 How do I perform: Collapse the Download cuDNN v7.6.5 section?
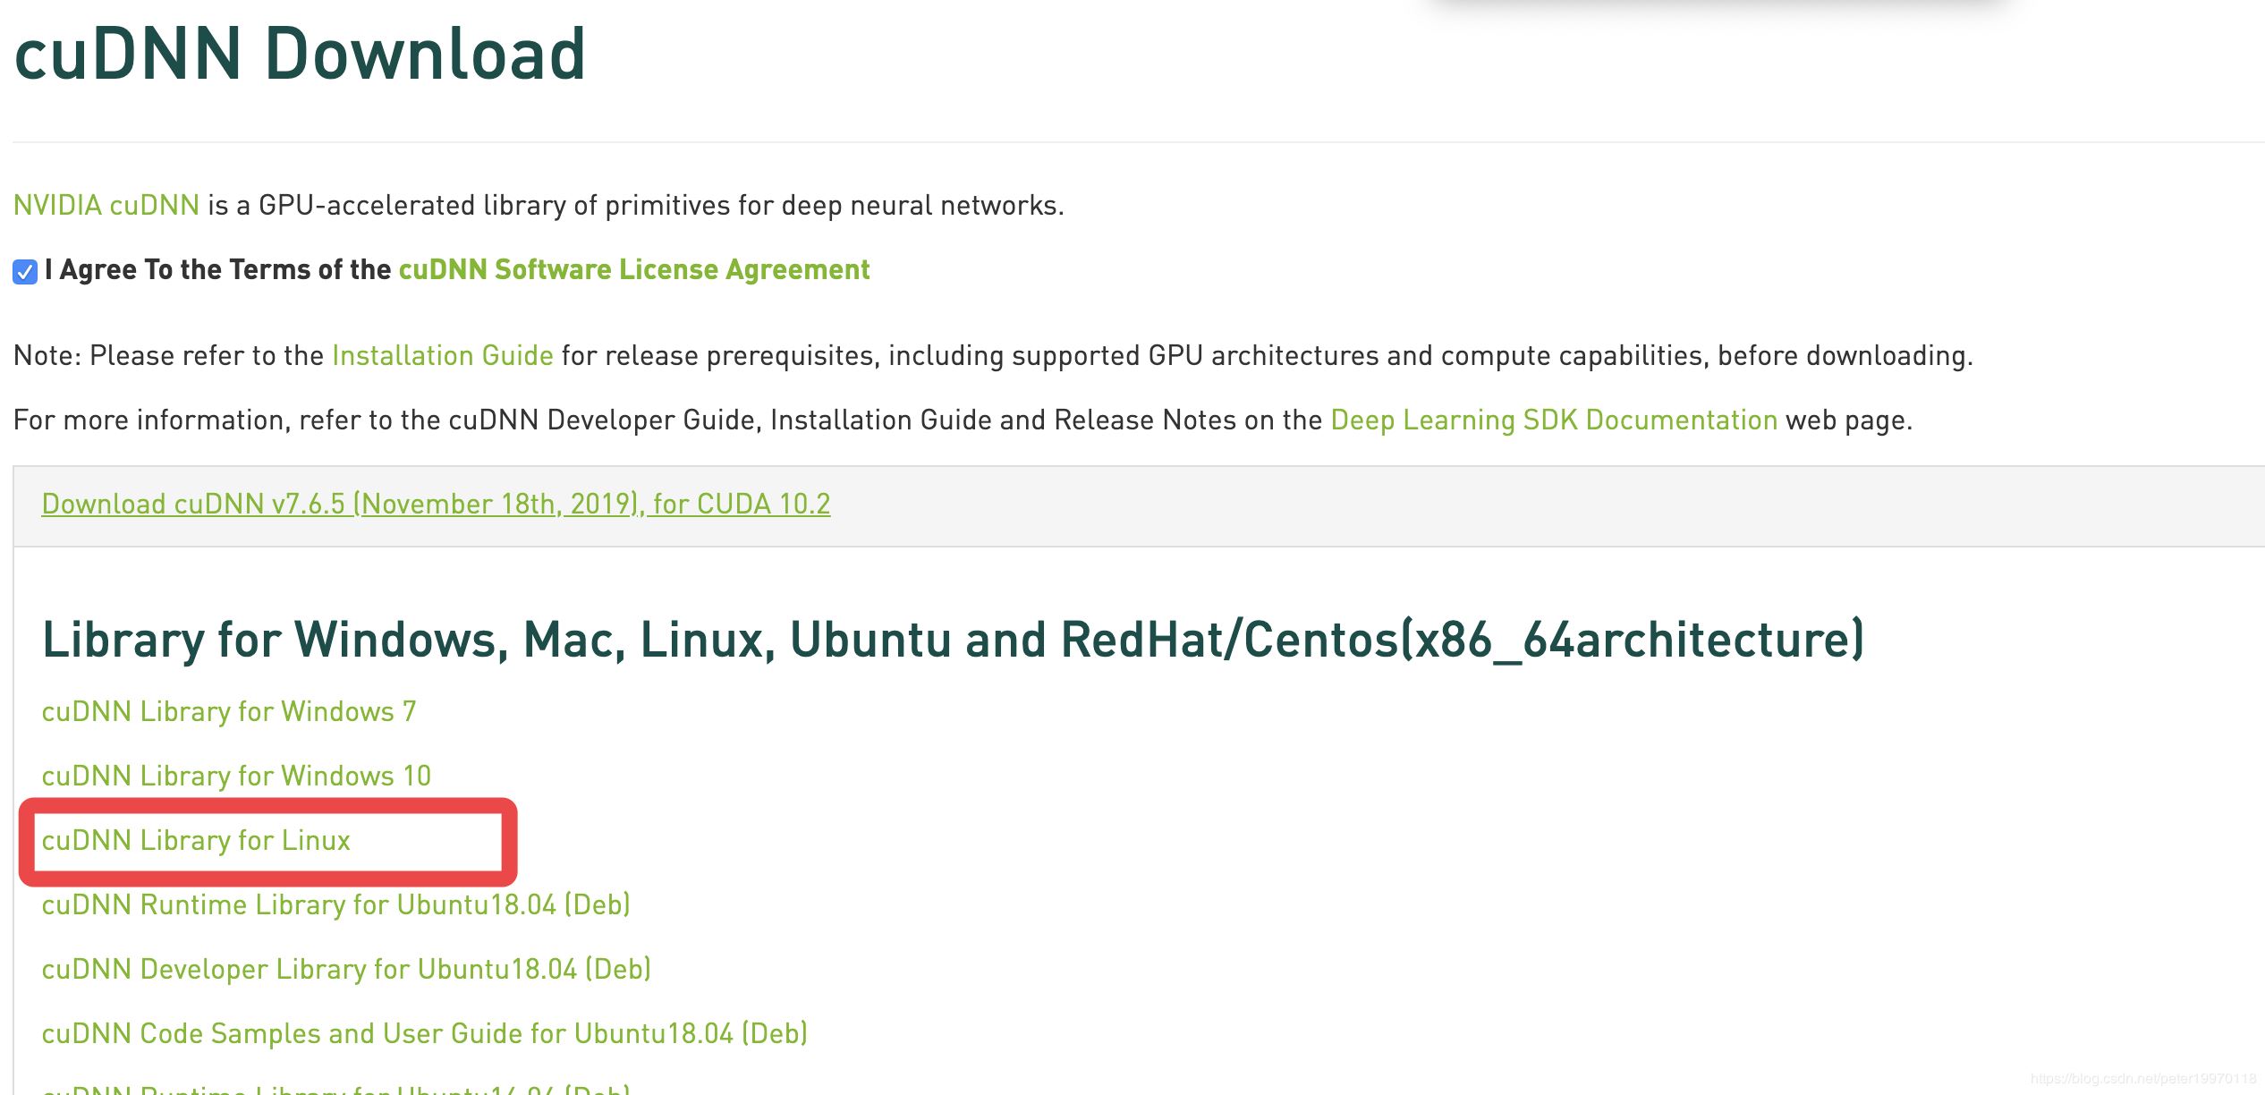click(436, 505)
